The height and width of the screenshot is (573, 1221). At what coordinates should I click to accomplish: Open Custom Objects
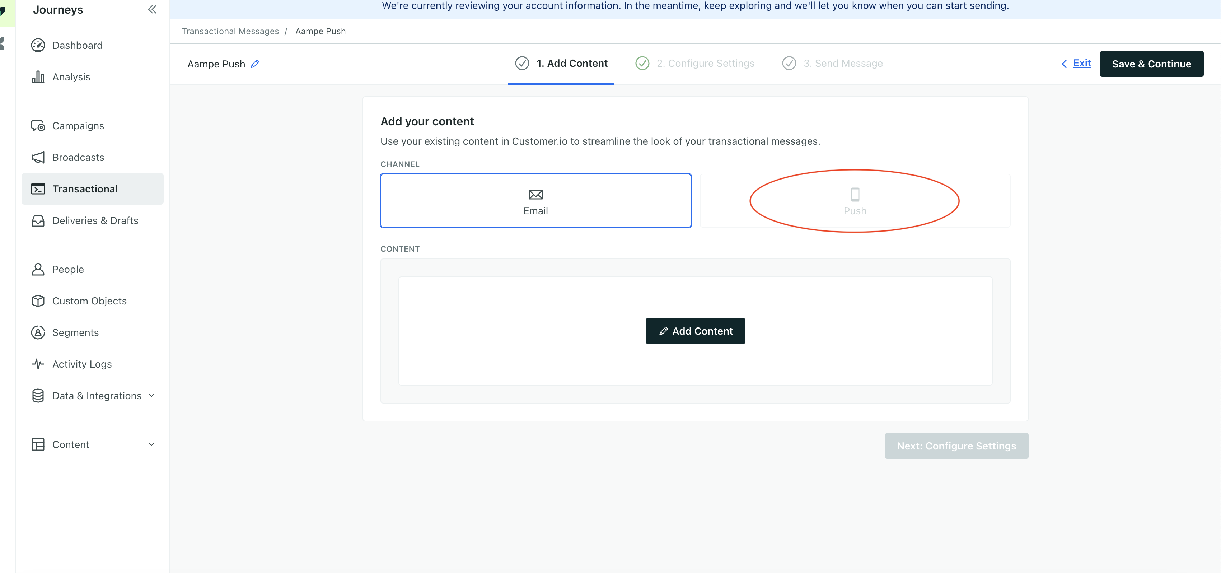[89, 301]
